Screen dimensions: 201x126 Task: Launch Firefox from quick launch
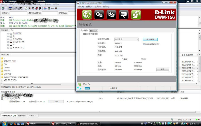pos(15,123)
